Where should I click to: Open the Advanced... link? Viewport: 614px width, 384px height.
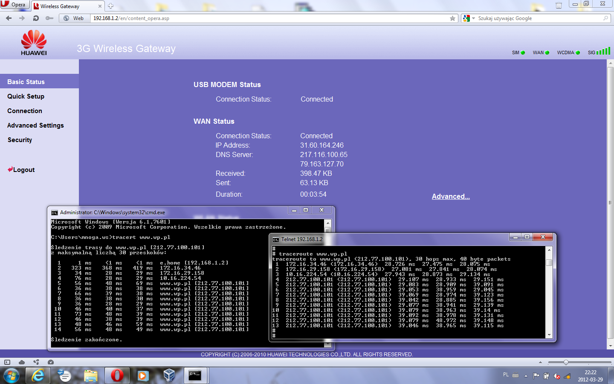pyautogui.click(x=451, y=196)
